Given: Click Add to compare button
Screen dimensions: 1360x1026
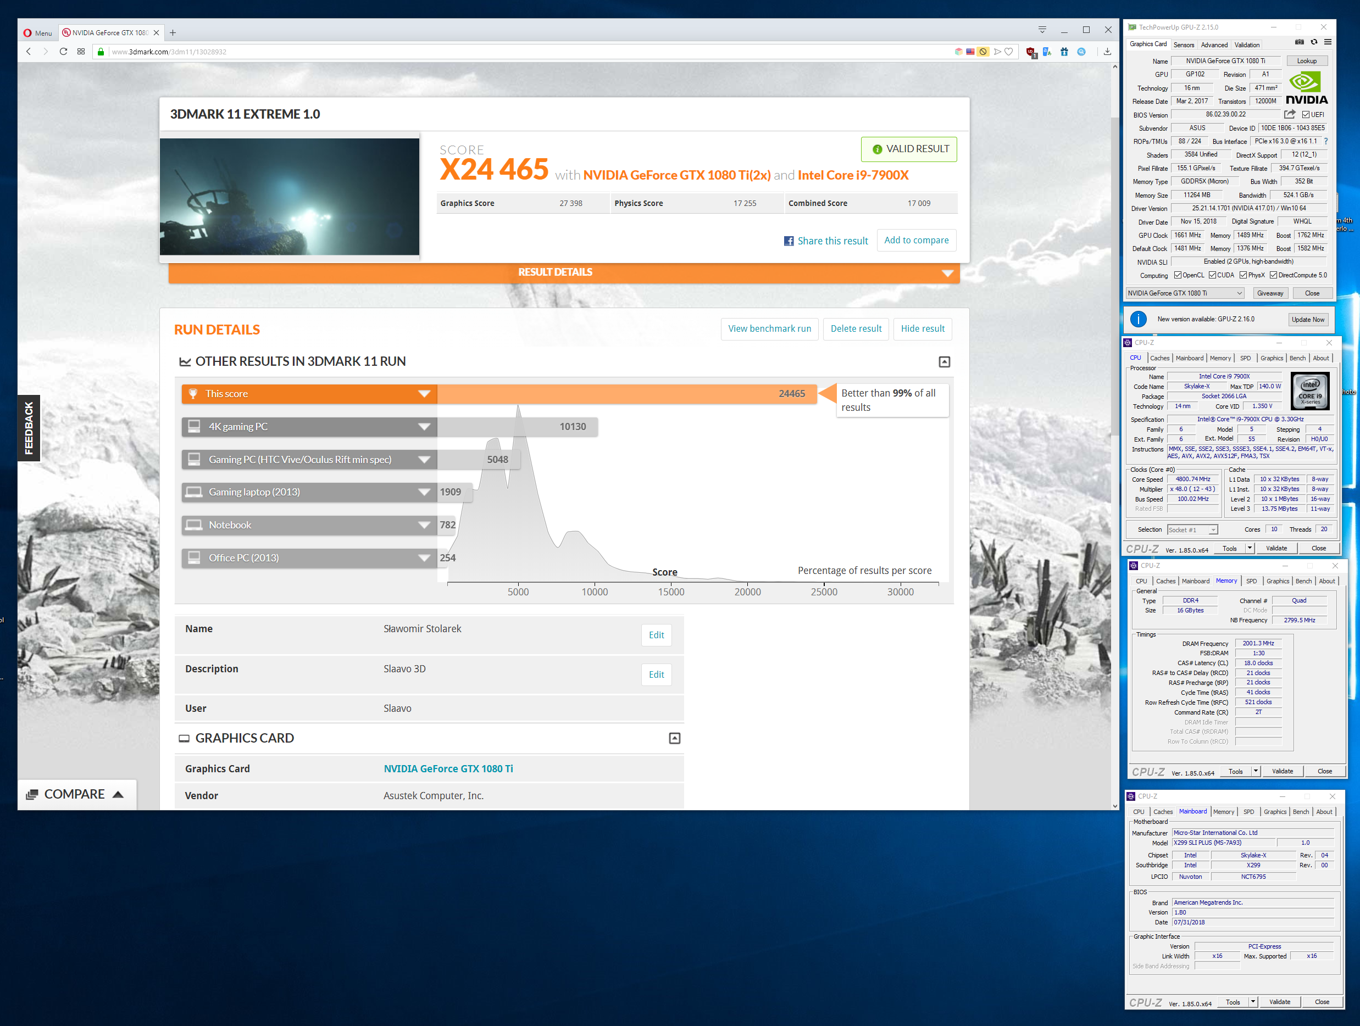Looking at the screenshot, I should pyautogui.click(x=916, y=240).
